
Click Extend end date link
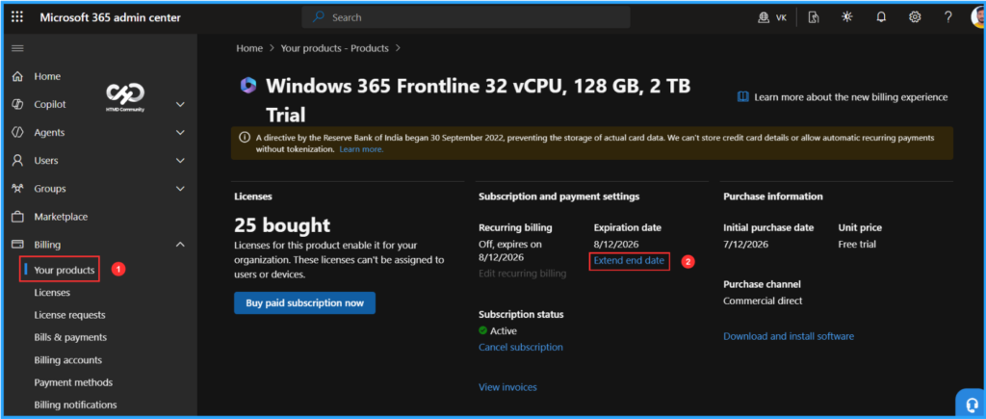point(629,260)
